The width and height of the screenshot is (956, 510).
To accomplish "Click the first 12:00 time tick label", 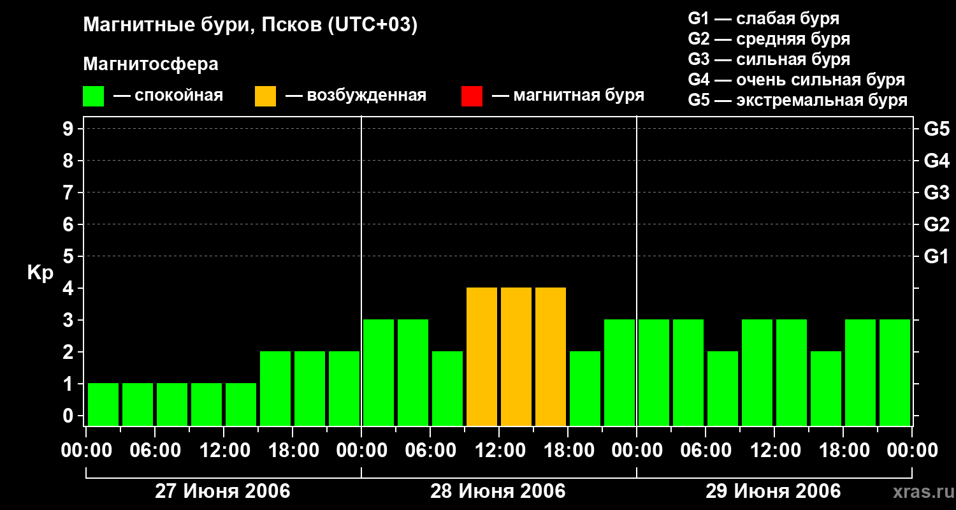I will click(x=223, y=451).
